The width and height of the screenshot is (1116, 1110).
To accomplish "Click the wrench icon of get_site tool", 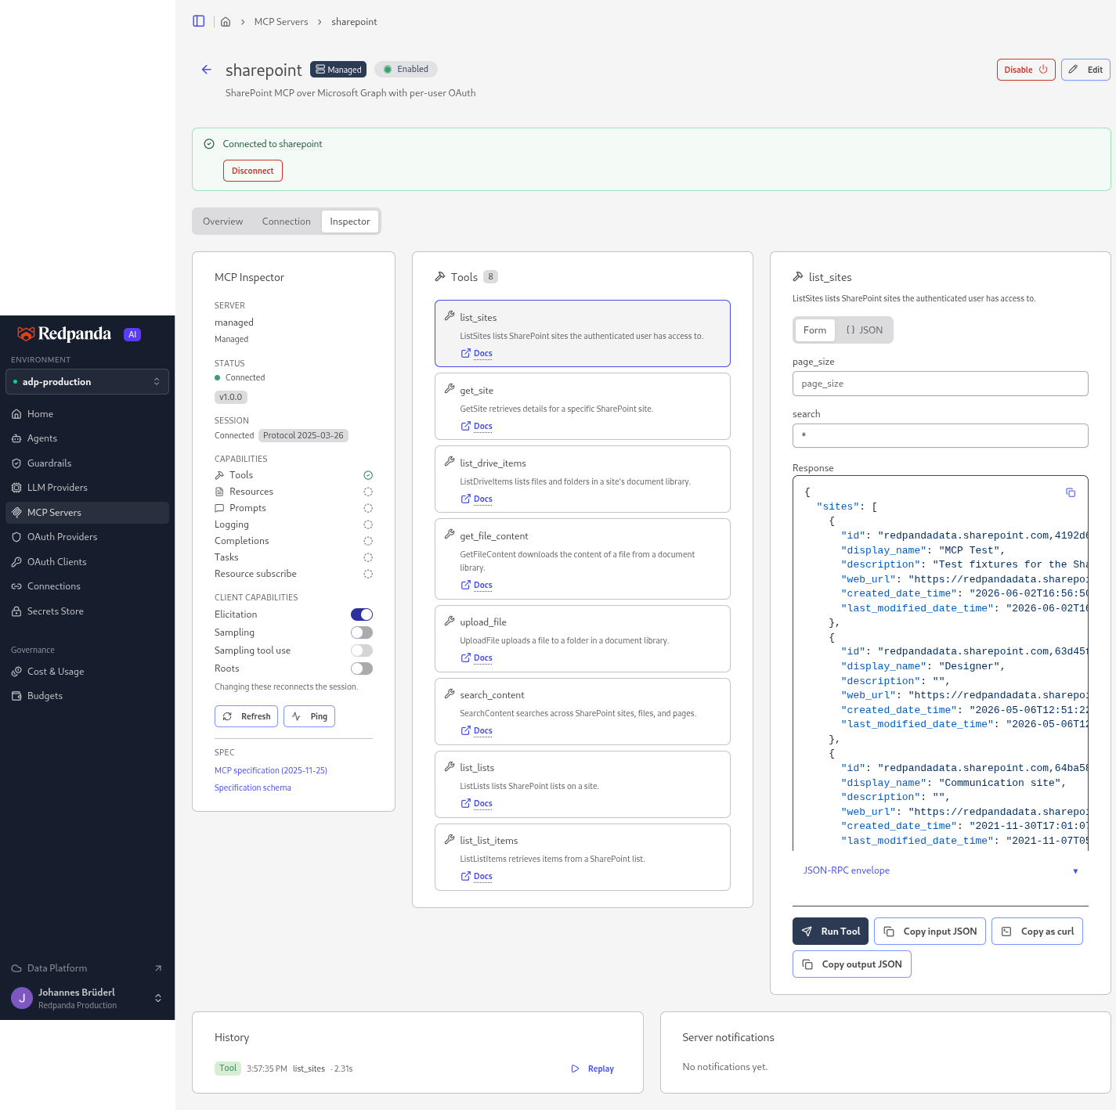I will [x=450, y=389].
